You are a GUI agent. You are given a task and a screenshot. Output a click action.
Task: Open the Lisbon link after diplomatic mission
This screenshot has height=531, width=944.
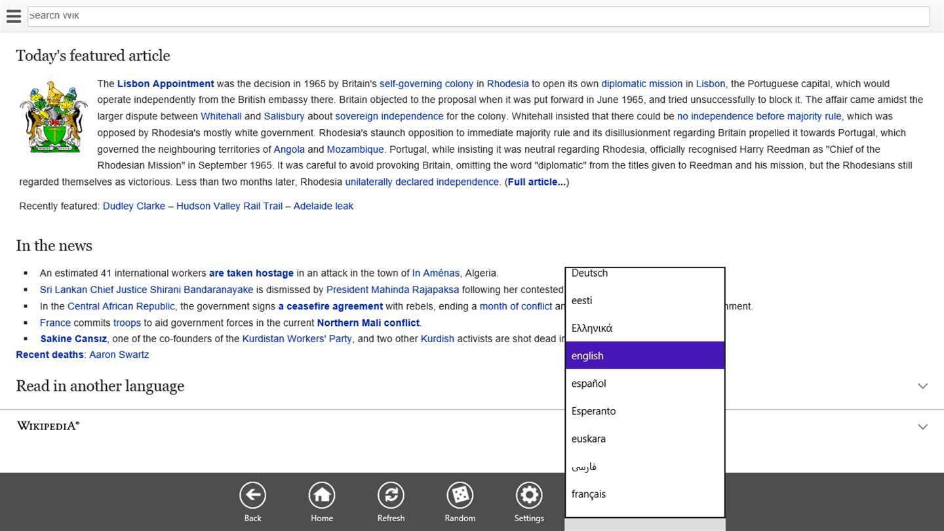click(711, 84)
